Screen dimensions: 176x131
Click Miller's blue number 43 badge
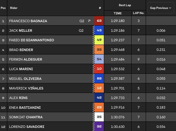99,31
